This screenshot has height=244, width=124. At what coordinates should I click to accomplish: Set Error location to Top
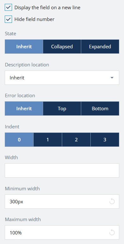pos(62,108)
